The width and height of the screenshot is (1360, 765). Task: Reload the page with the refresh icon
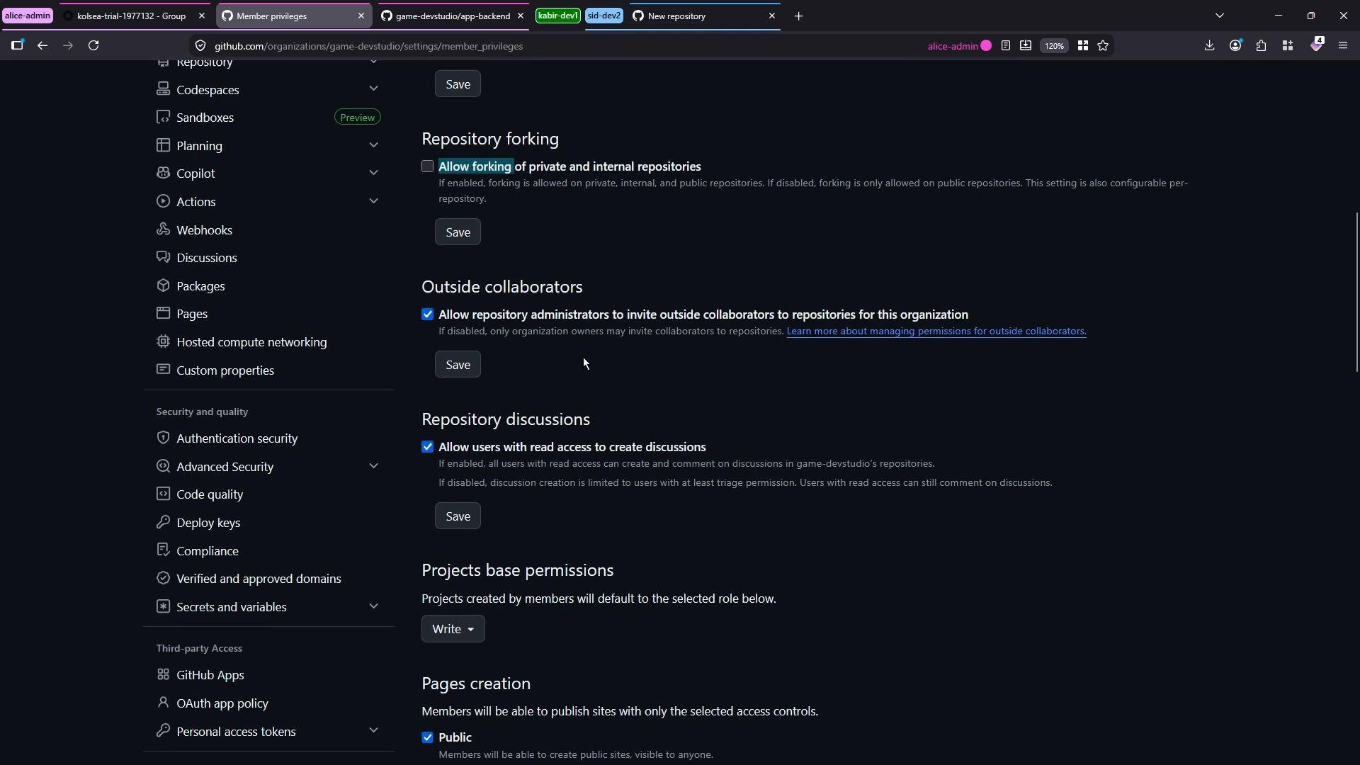[93, 46]
